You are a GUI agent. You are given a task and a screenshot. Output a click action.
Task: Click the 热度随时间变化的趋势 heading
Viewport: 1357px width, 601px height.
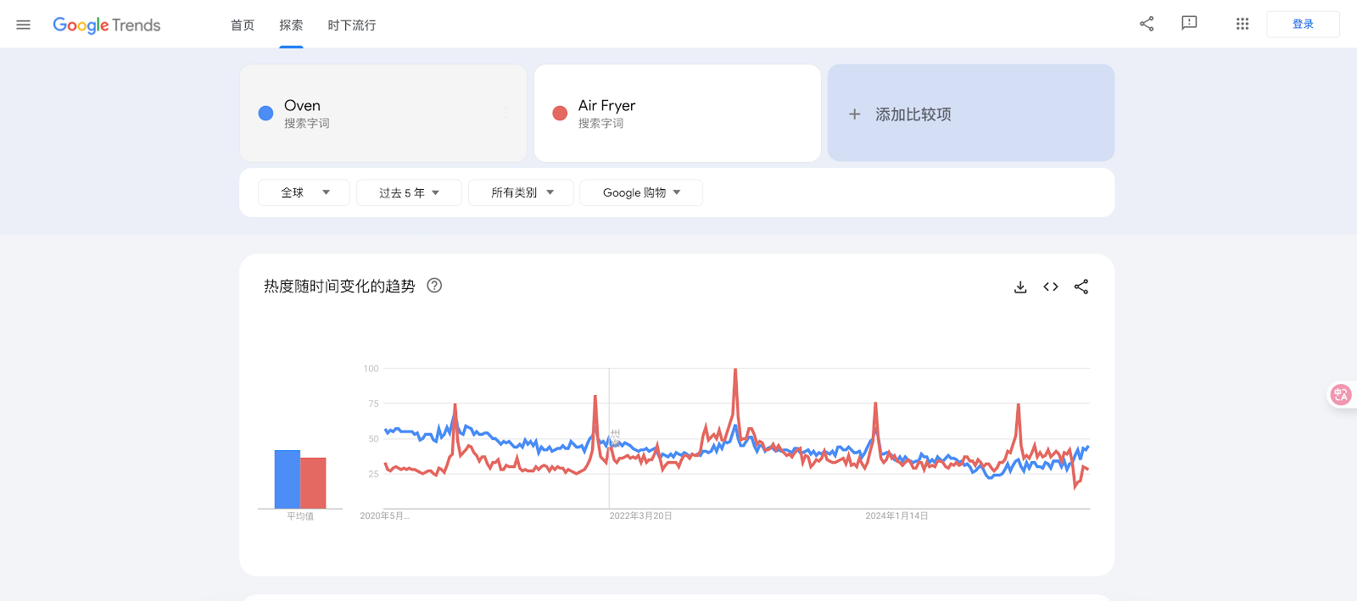339,287
